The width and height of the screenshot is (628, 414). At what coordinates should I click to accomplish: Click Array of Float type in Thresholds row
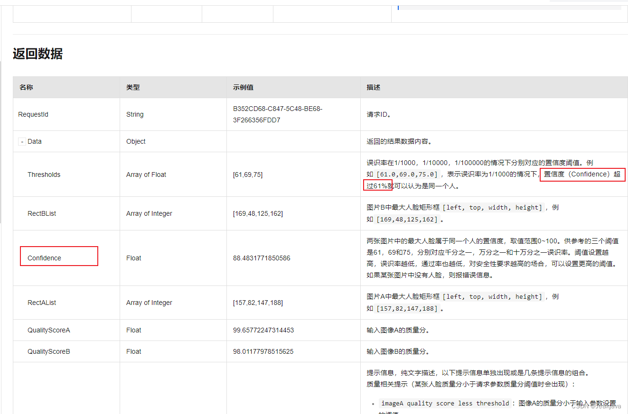click(146, 175)
